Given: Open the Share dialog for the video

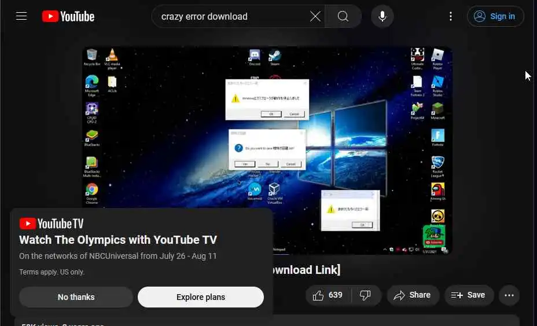Looking at the screenshot, I should coord(413,295).
